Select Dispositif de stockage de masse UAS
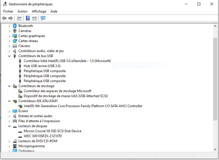Image resolution: width=219 pixels, height=160 pixels. coord(66,96)
